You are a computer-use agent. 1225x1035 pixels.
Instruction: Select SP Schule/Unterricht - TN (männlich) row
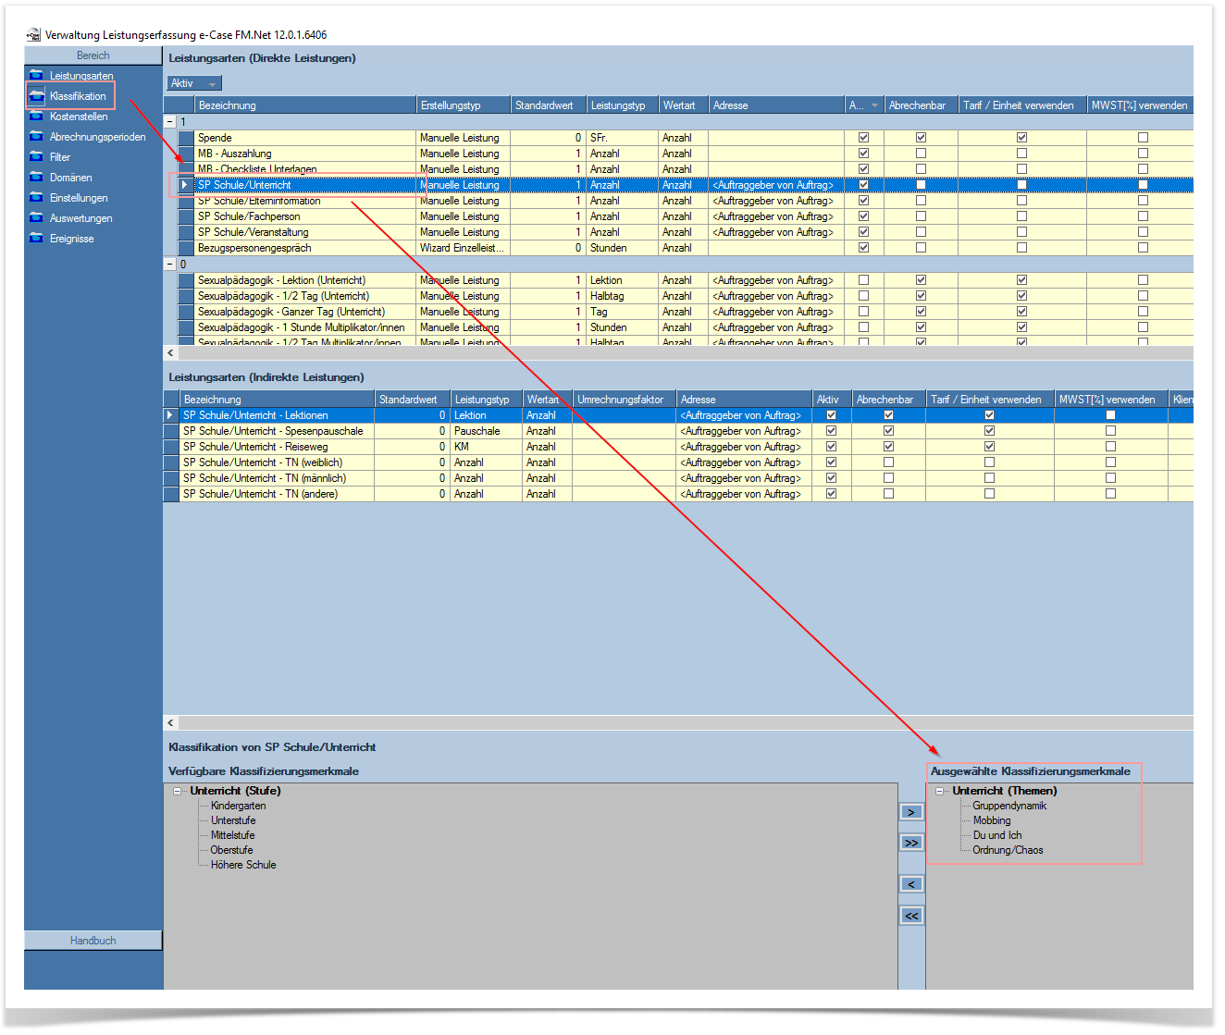pos(678,478)
